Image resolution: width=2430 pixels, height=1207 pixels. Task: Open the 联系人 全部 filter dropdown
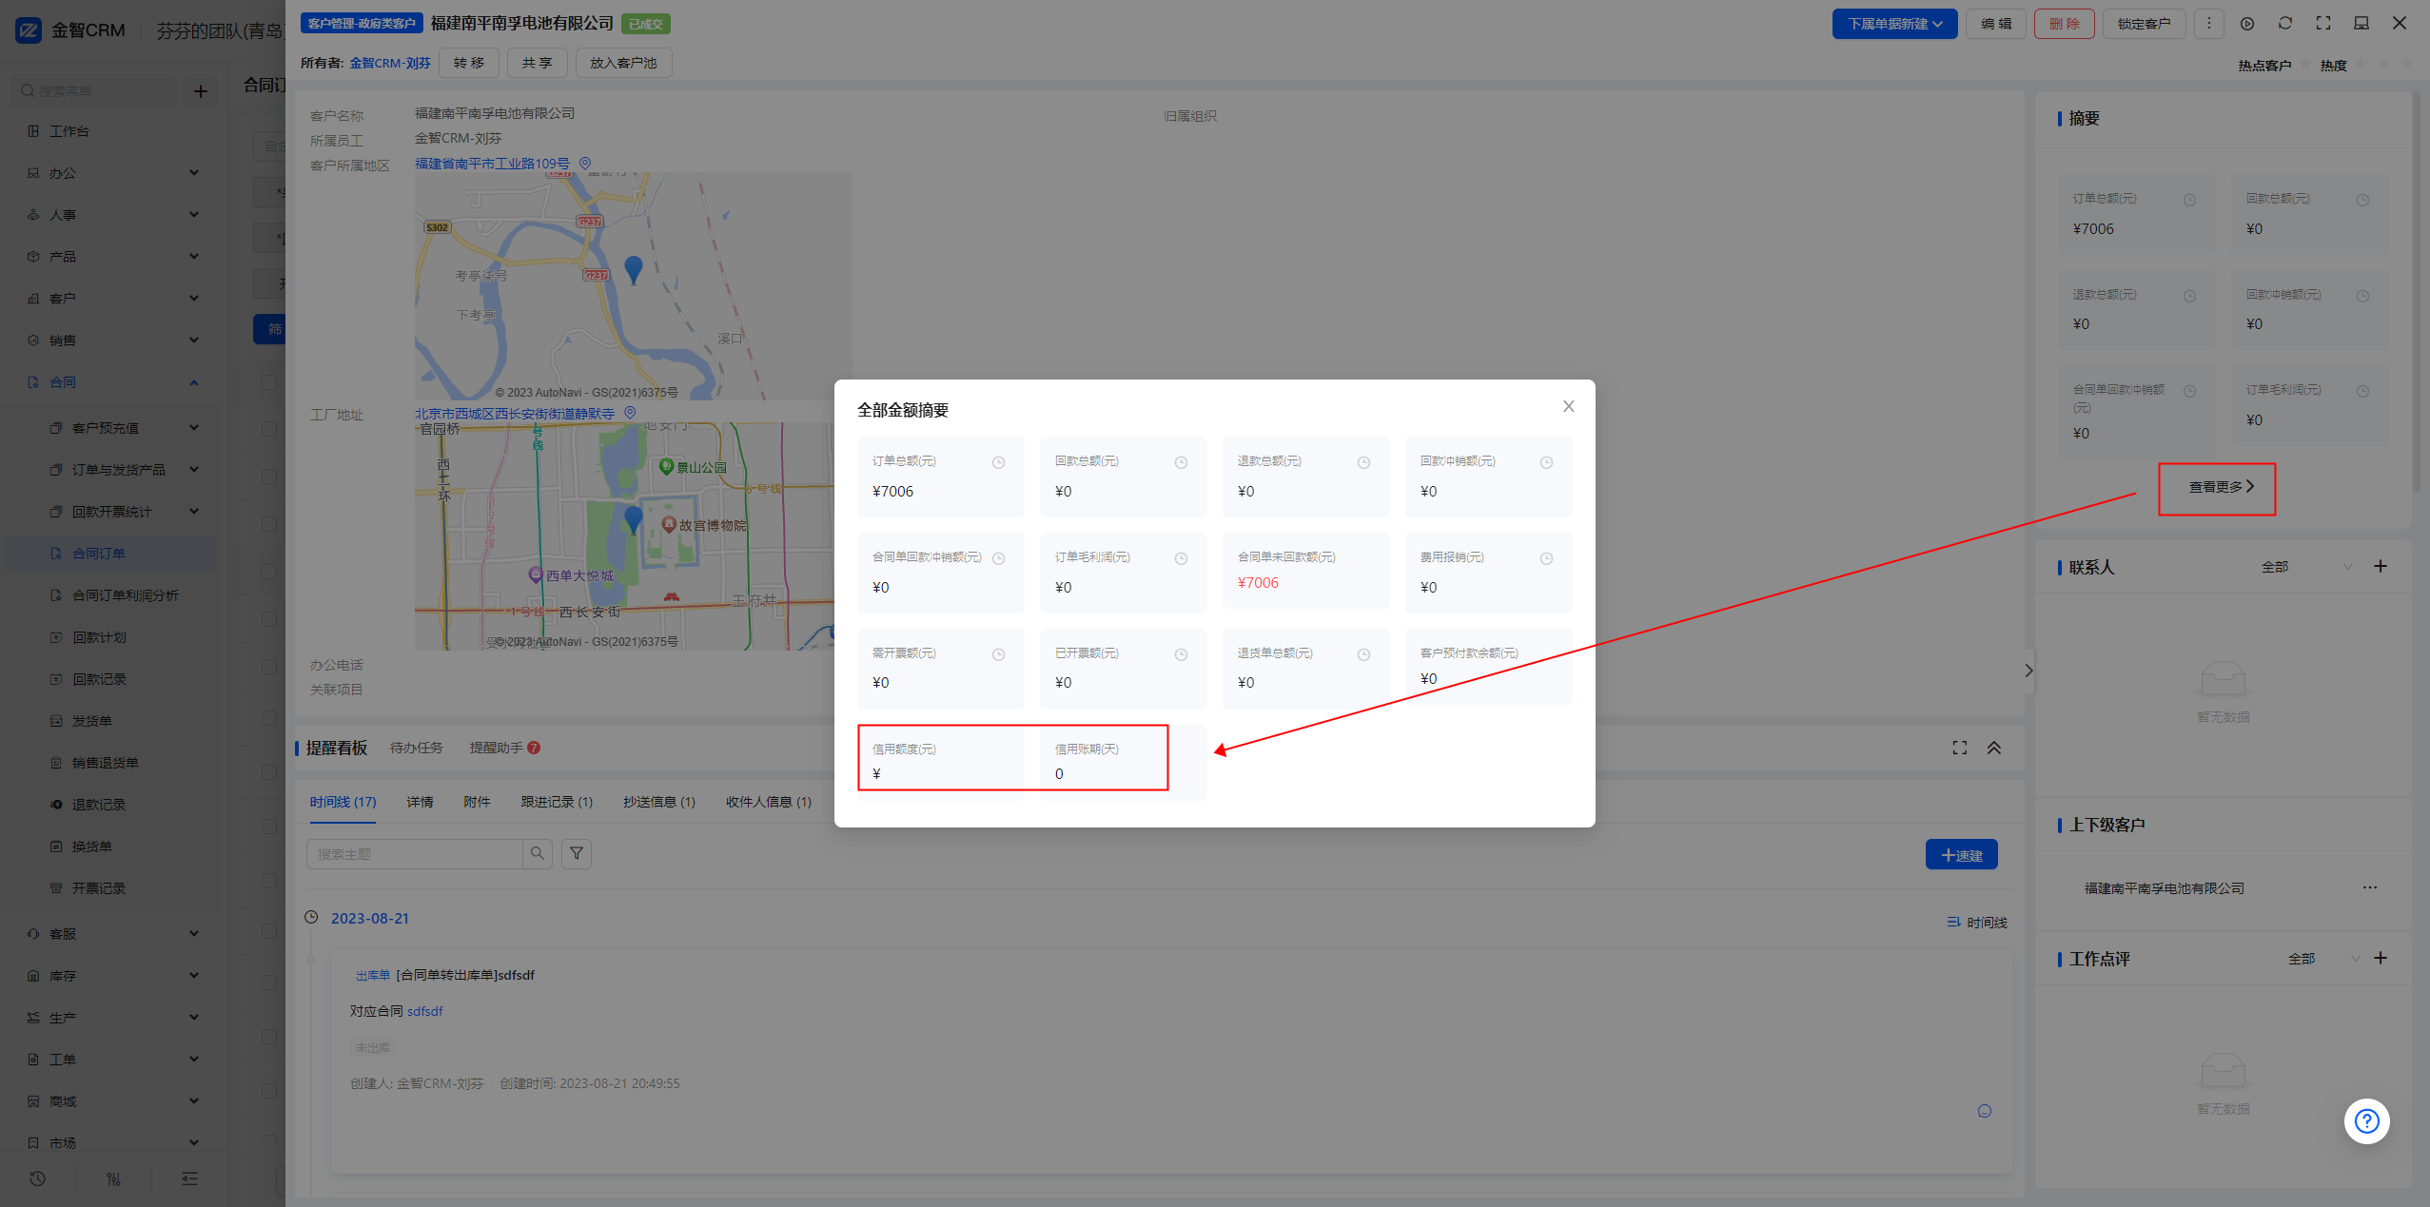click(2307, 567)
